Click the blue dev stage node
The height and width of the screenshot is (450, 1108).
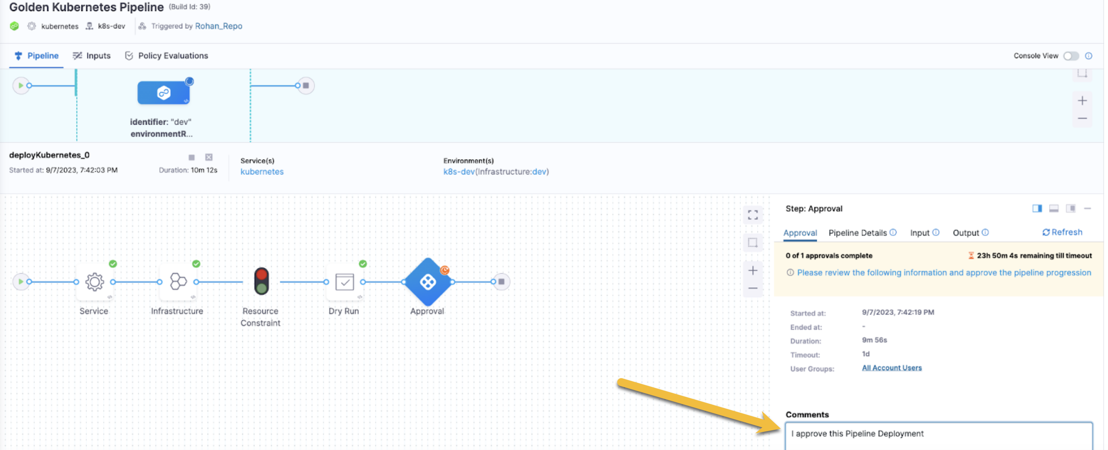164,92
